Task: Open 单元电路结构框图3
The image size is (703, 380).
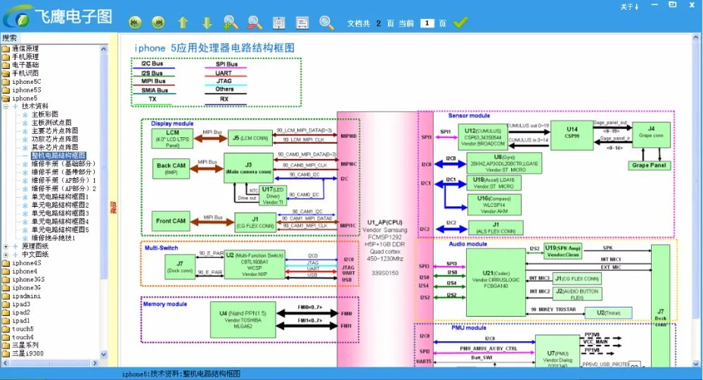Action: pyautogui.click(x=60, y=213)
